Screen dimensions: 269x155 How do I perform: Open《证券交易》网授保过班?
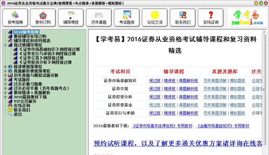coord(41,58)
